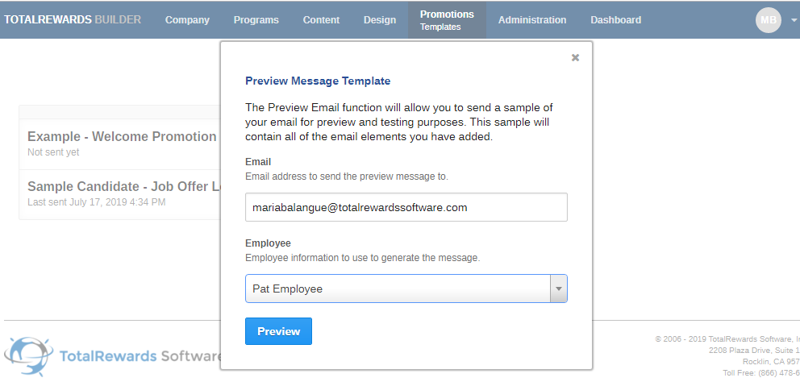Open the Company menu
This screenshot has width=800, height=382.
coord(187,20)
